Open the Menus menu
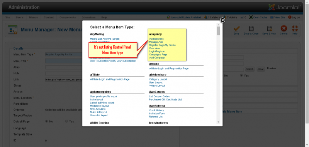Screen dimensions: 309x147 (34, 17)
